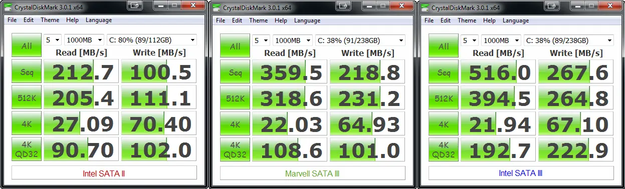Run 4K QD32 test in the Marvell SATA III window
The height and width of the screenshot is (189, 625).
235,149
